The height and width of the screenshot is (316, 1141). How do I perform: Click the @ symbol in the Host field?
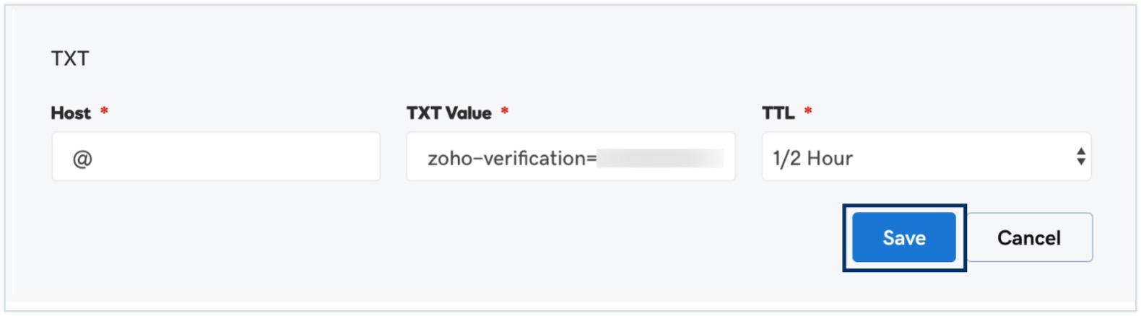coord(82,159)
